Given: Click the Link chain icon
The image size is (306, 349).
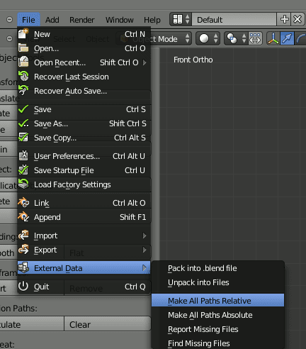Looking at the screenshot, I should point(23,203).
